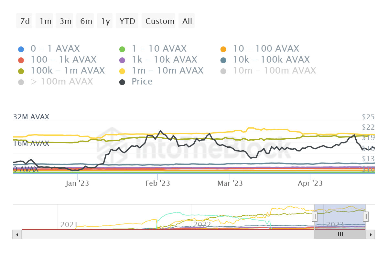Click the navigator left range handle

(x=314, y=216)
